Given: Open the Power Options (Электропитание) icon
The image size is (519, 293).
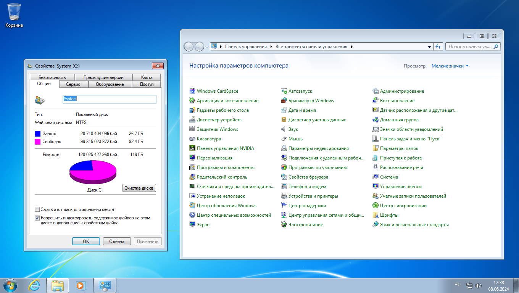Looking at the screenshot, I should (x=284, y=225).
